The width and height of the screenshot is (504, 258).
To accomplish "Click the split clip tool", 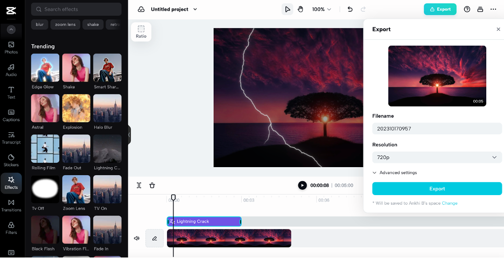I will pyautogui.click(x=139, y=185).
